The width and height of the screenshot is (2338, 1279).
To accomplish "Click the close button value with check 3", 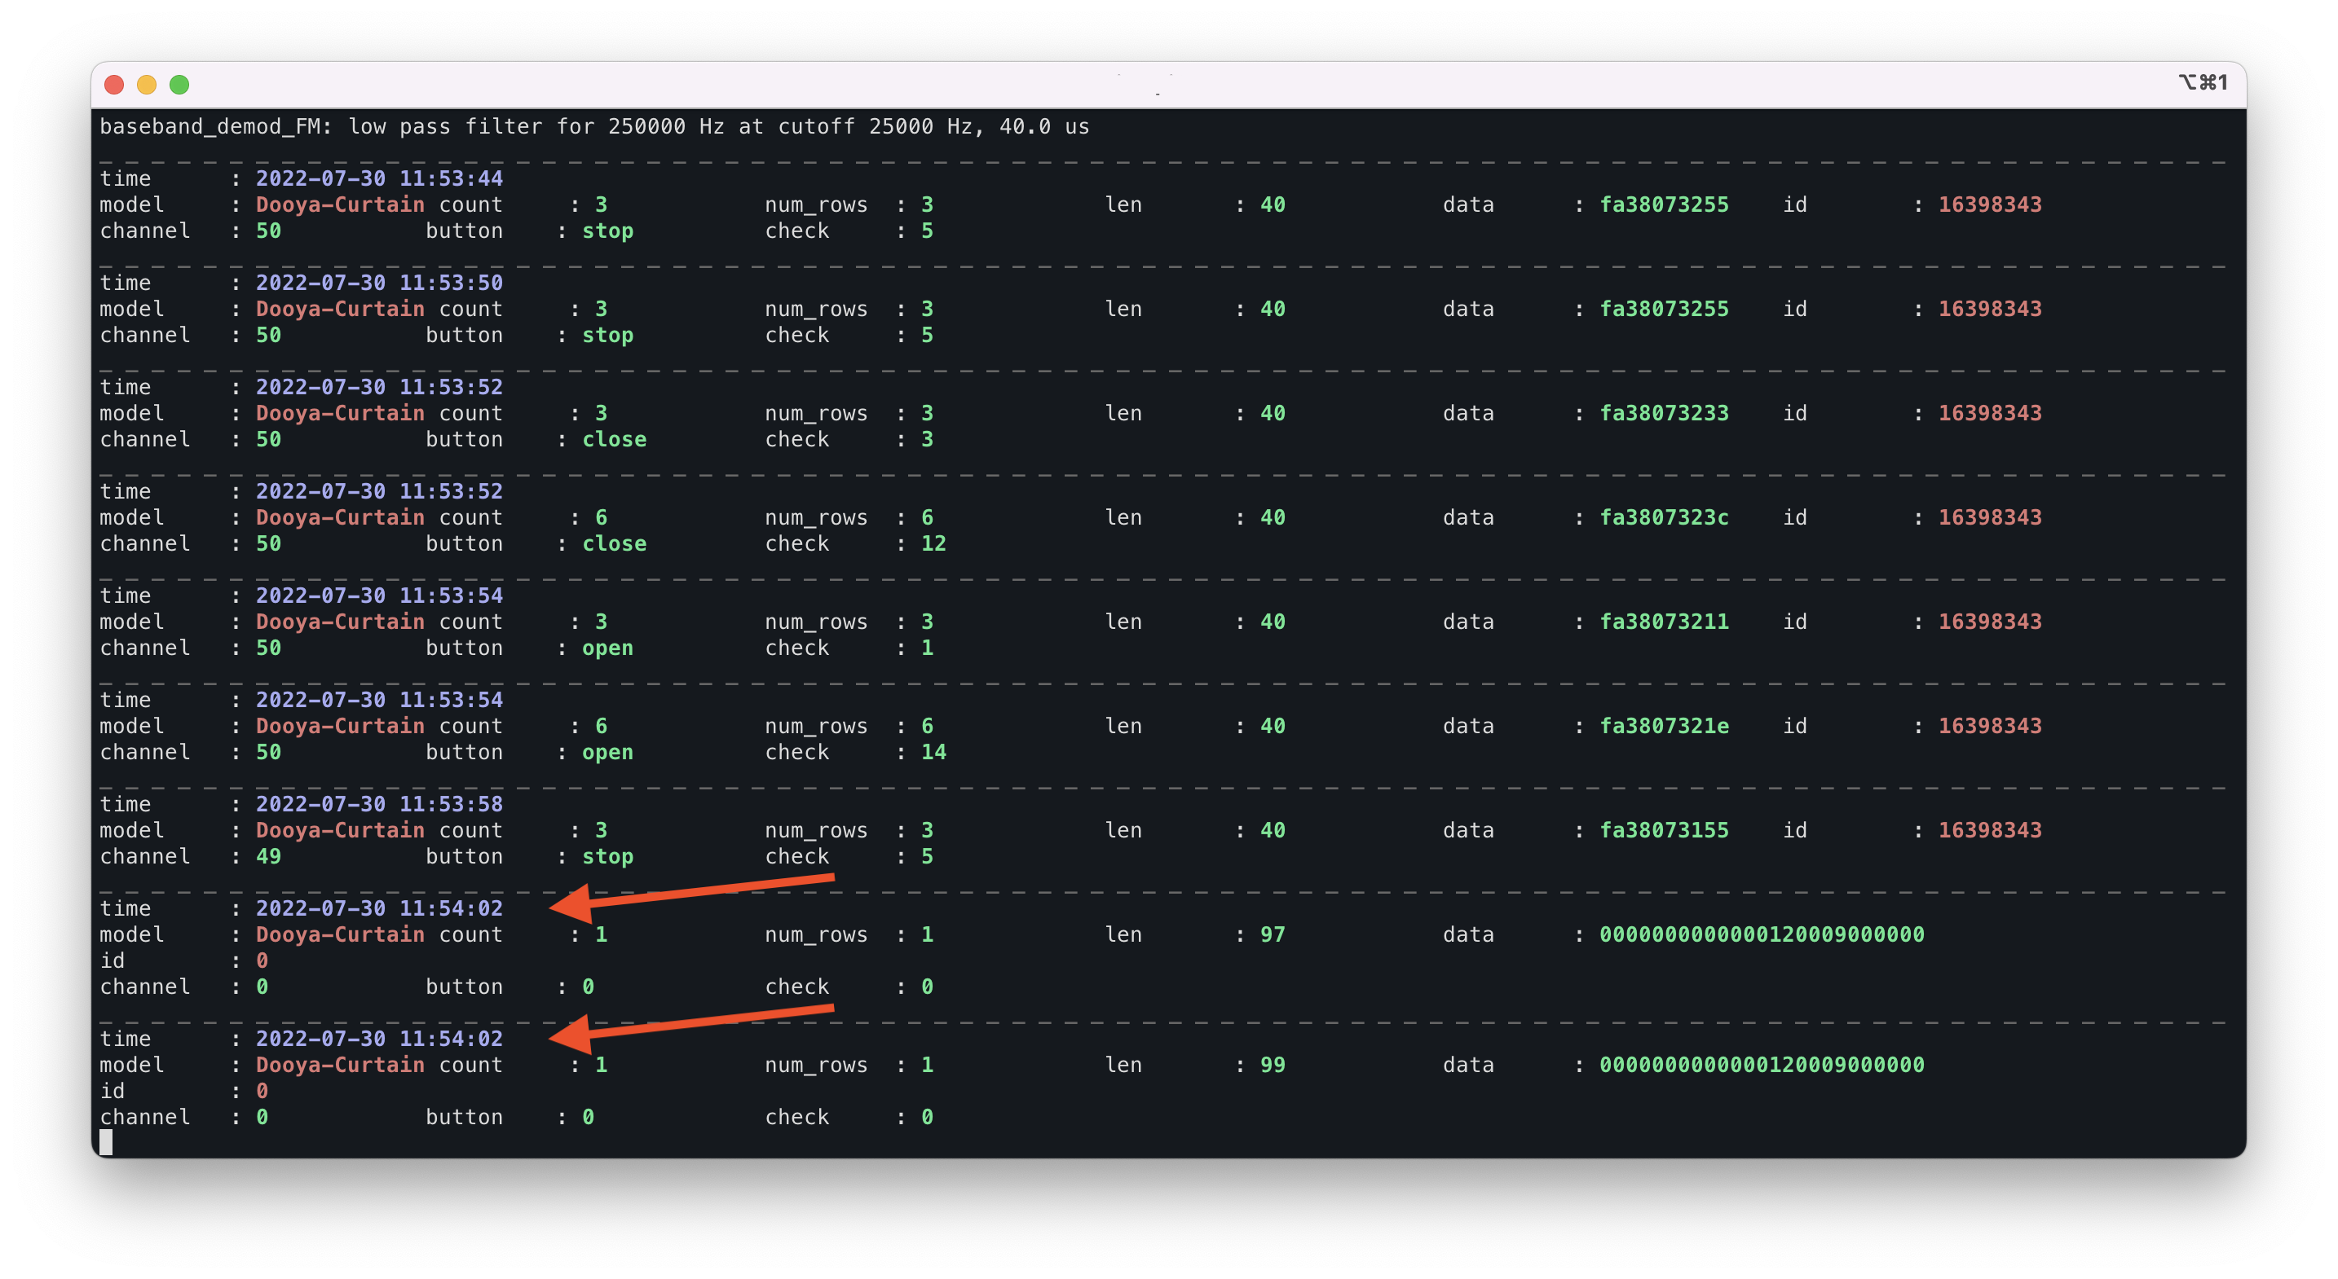I will [615, 439].
